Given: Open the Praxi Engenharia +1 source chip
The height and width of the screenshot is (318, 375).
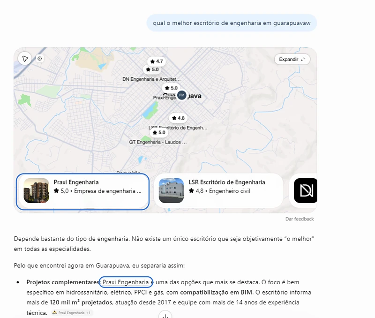Looking at the screenshot, I should coord(72,313).
